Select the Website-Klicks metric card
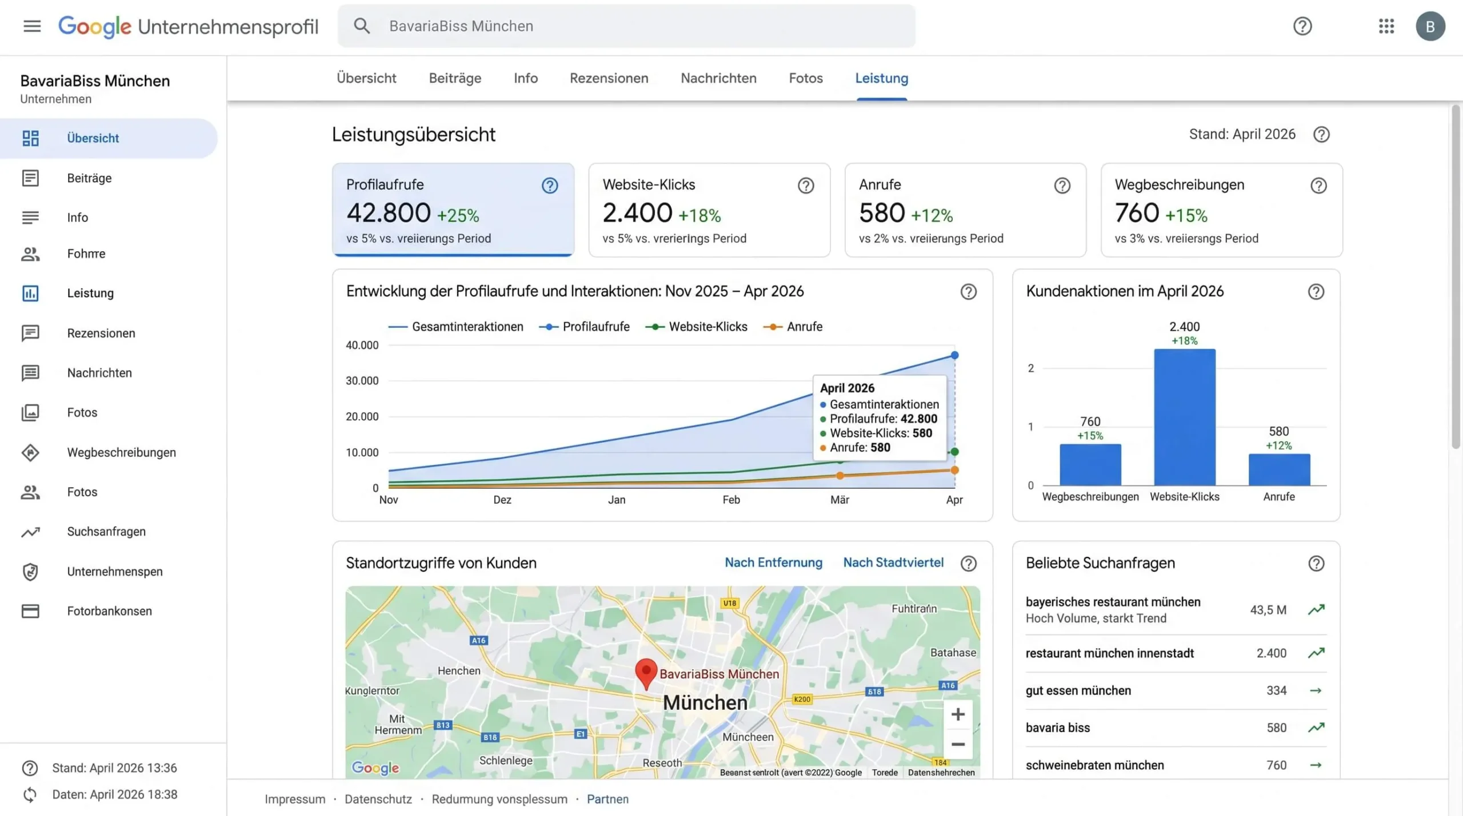This screenshot has width=1463, height=816. tap(709, 210)
